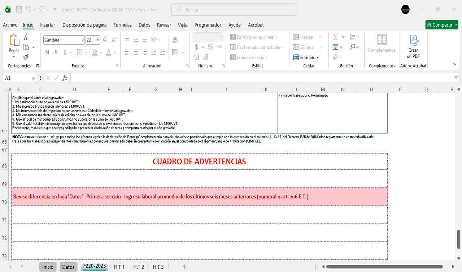Click the Find and Select magnifier icon
Screen dimensions: 462x272
click(352, 47)
